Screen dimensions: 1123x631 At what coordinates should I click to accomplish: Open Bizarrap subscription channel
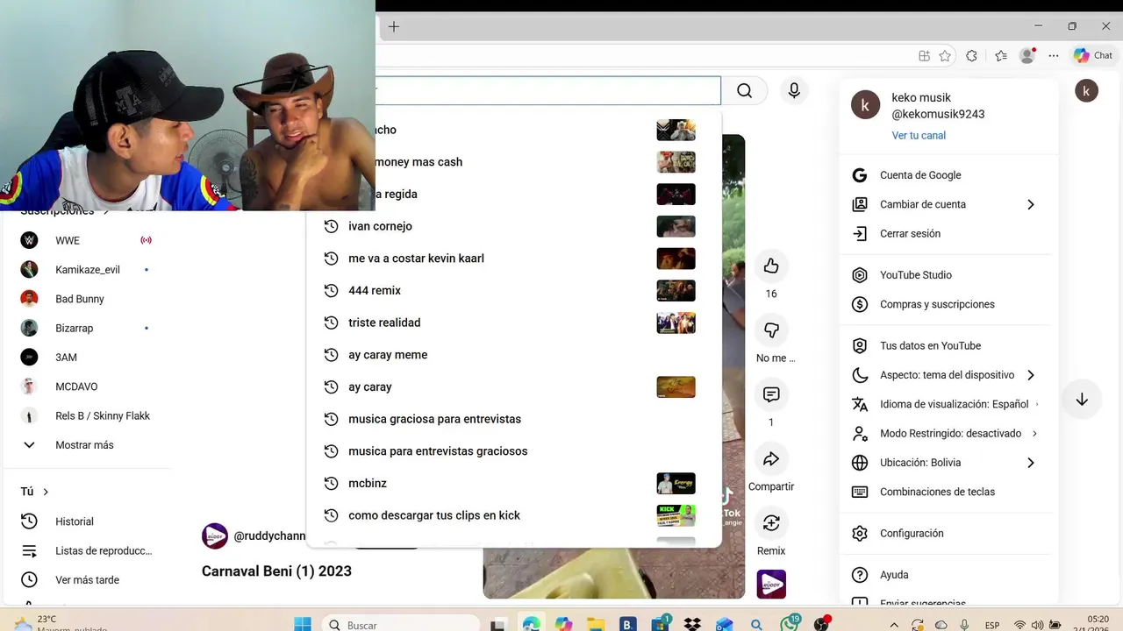86,328
